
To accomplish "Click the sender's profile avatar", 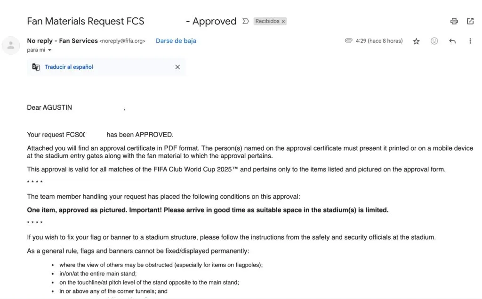I will (11, 45).
